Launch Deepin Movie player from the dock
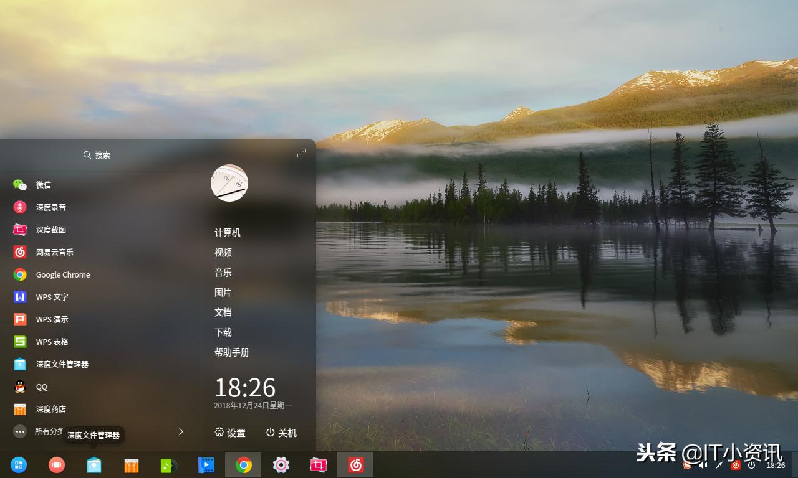This screenshot has height=478, width=798. tap(206, 464)
